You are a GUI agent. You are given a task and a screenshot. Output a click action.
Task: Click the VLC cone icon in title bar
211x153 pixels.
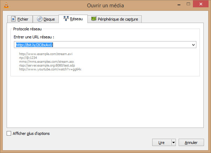(x=6, y=5)
